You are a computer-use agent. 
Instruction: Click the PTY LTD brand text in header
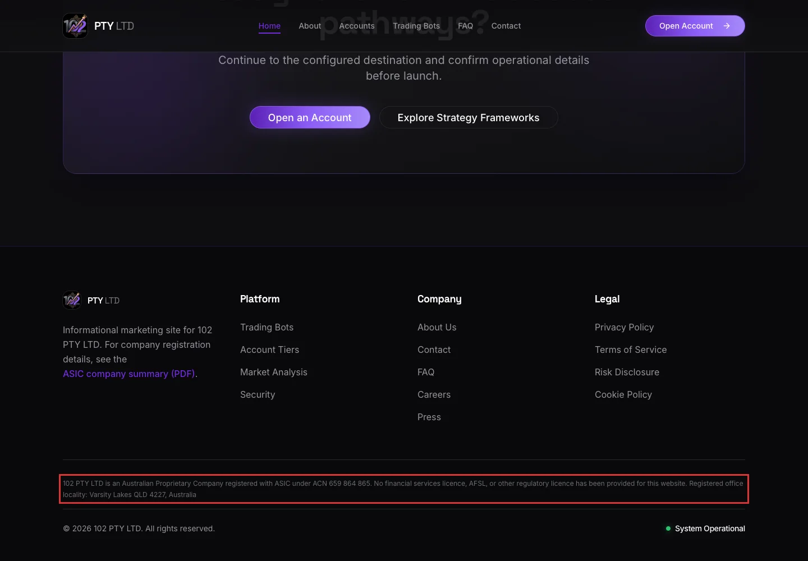[x=114, y=26]
